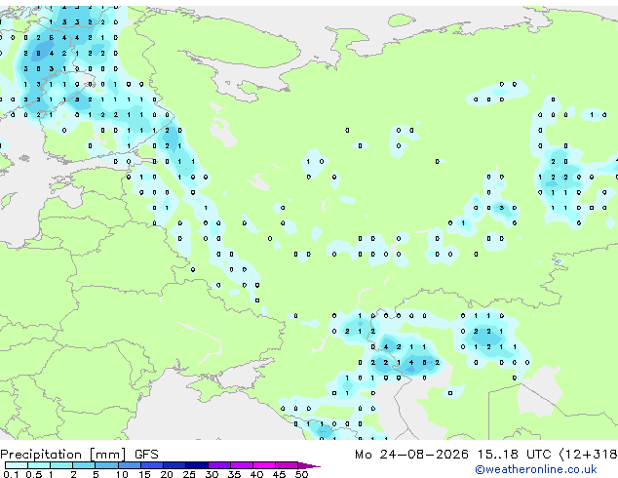Click the '50' legend scale label

(x=301, y=474)
